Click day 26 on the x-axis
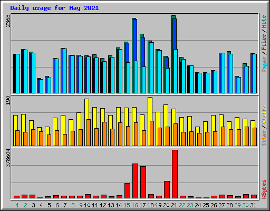 (x=214, y=205)
